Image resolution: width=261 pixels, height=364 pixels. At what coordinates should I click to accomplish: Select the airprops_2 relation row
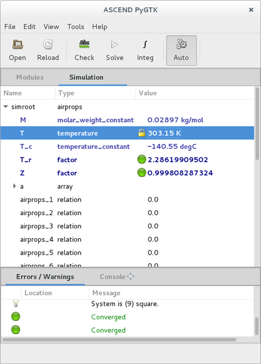click(x=127, y=213)
